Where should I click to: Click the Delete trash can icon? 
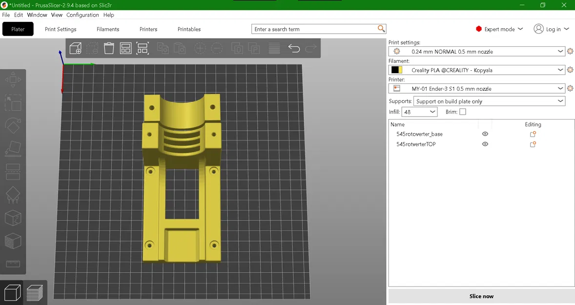[109, 48]
